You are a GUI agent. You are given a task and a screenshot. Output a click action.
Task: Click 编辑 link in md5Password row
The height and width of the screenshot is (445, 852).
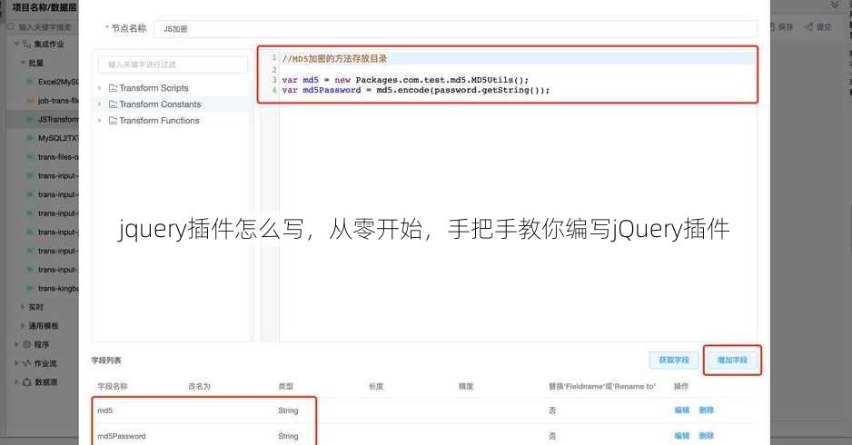[682, 436]
